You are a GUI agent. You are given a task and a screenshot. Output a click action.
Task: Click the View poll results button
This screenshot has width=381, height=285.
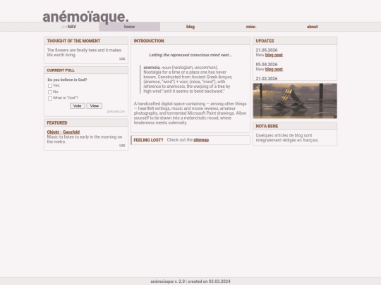point(95,106)
